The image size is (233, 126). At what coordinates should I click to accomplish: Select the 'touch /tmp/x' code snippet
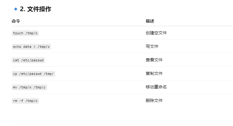pyautogui.click(x=25, y=33)
